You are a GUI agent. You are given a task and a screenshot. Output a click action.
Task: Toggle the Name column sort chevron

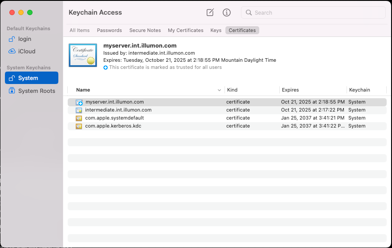219,90
